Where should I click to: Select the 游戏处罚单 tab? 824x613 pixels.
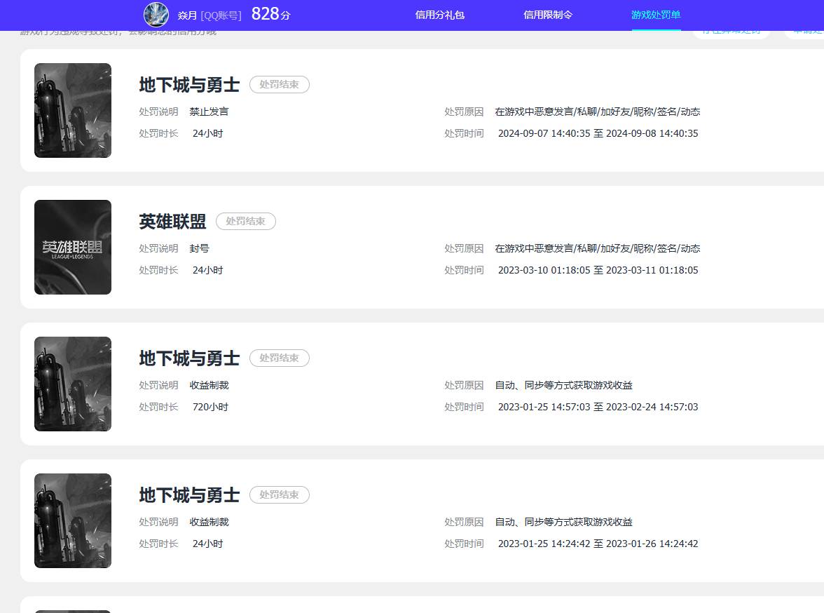(x=655, y=15)
